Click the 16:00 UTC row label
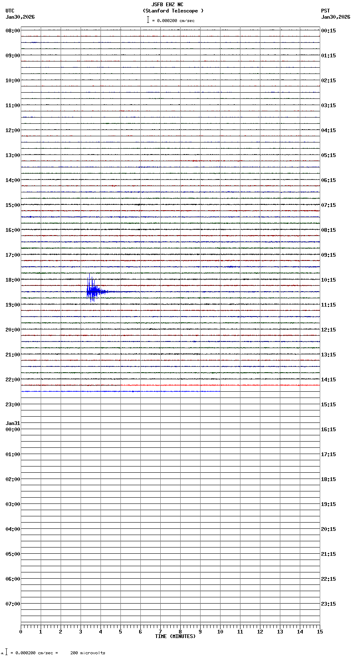 click(12, 230)
